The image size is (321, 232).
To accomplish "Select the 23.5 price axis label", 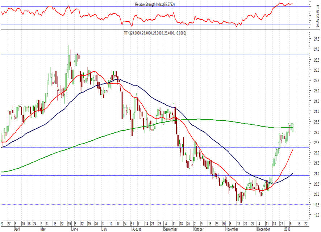I will click(x=317, y=122).
